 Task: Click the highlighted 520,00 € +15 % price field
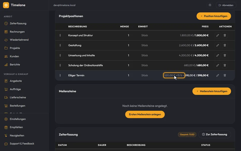pyautogui.click(x=174, y=75)
